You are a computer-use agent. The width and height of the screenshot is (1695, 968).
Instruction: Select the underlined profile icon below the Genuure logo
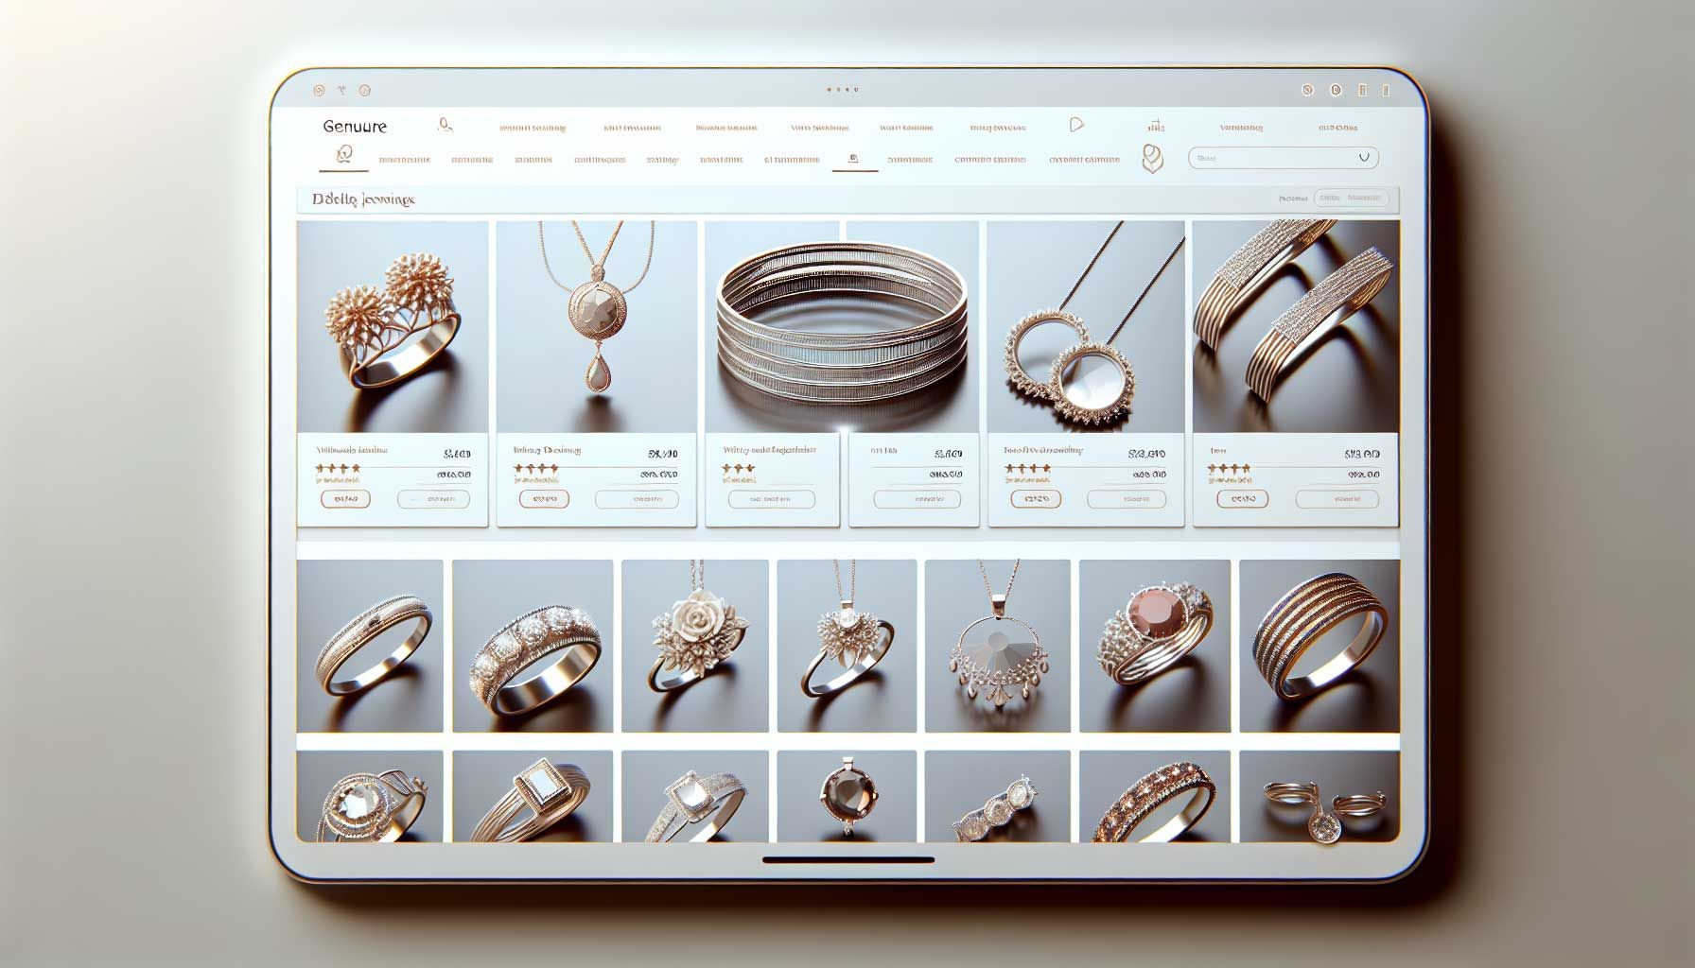[x=343, y=155]
